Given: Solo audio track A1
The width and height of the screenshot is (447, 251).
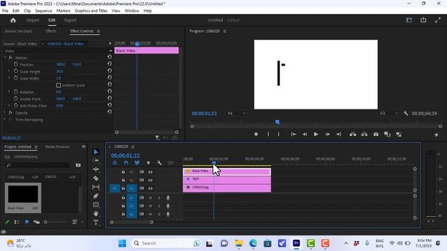Looking at the screenshot, I should click(159, 198).
